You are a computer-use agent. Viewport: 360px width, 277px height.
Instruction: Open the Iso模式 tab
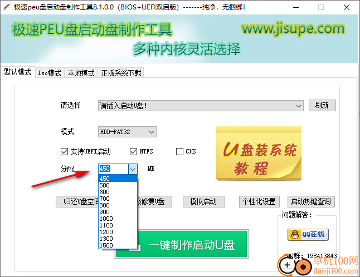[50, 73]
